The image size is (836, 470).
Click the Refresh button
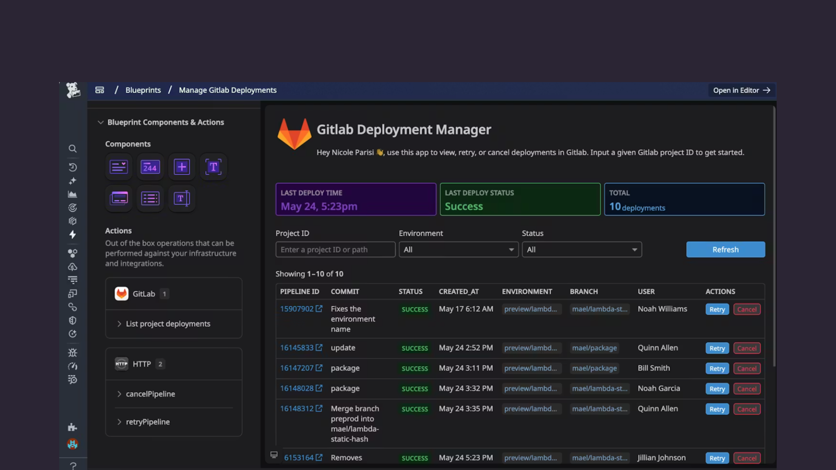pyautogui.click(x=725, y=249)
